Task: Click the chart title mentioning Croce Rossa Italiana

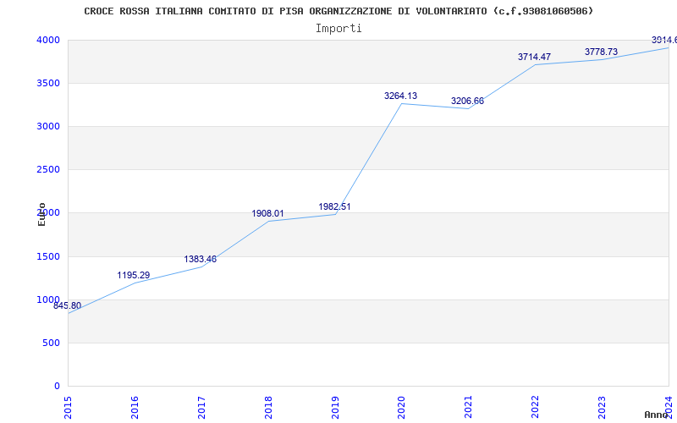Action: tap(338, 11)
